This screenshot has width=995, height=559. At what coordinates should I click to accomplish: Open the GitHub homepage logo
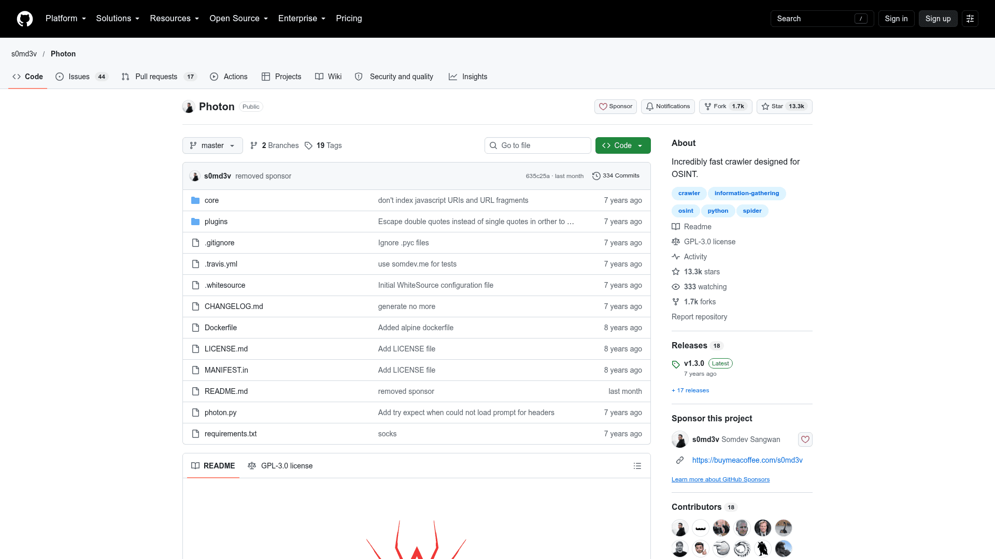25,19
